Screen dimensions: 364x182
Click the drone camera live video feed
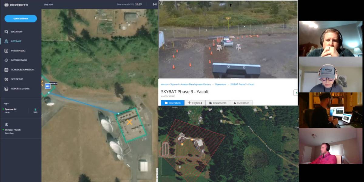coord(228,39)
